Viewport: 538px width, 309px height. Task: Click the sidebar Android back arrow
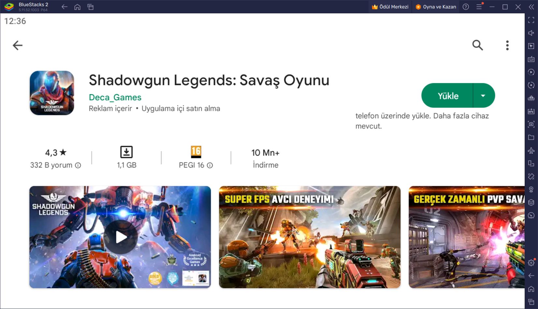[531, 276]
